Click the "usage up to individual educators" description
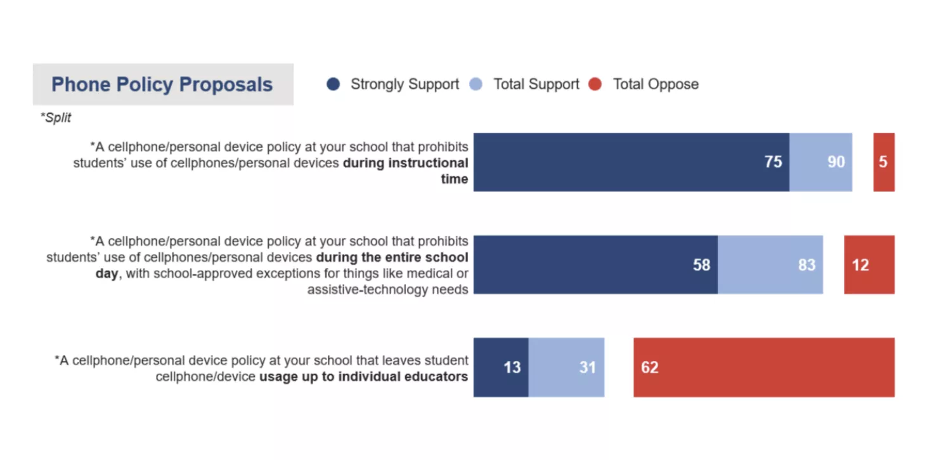 click(262, 368)
